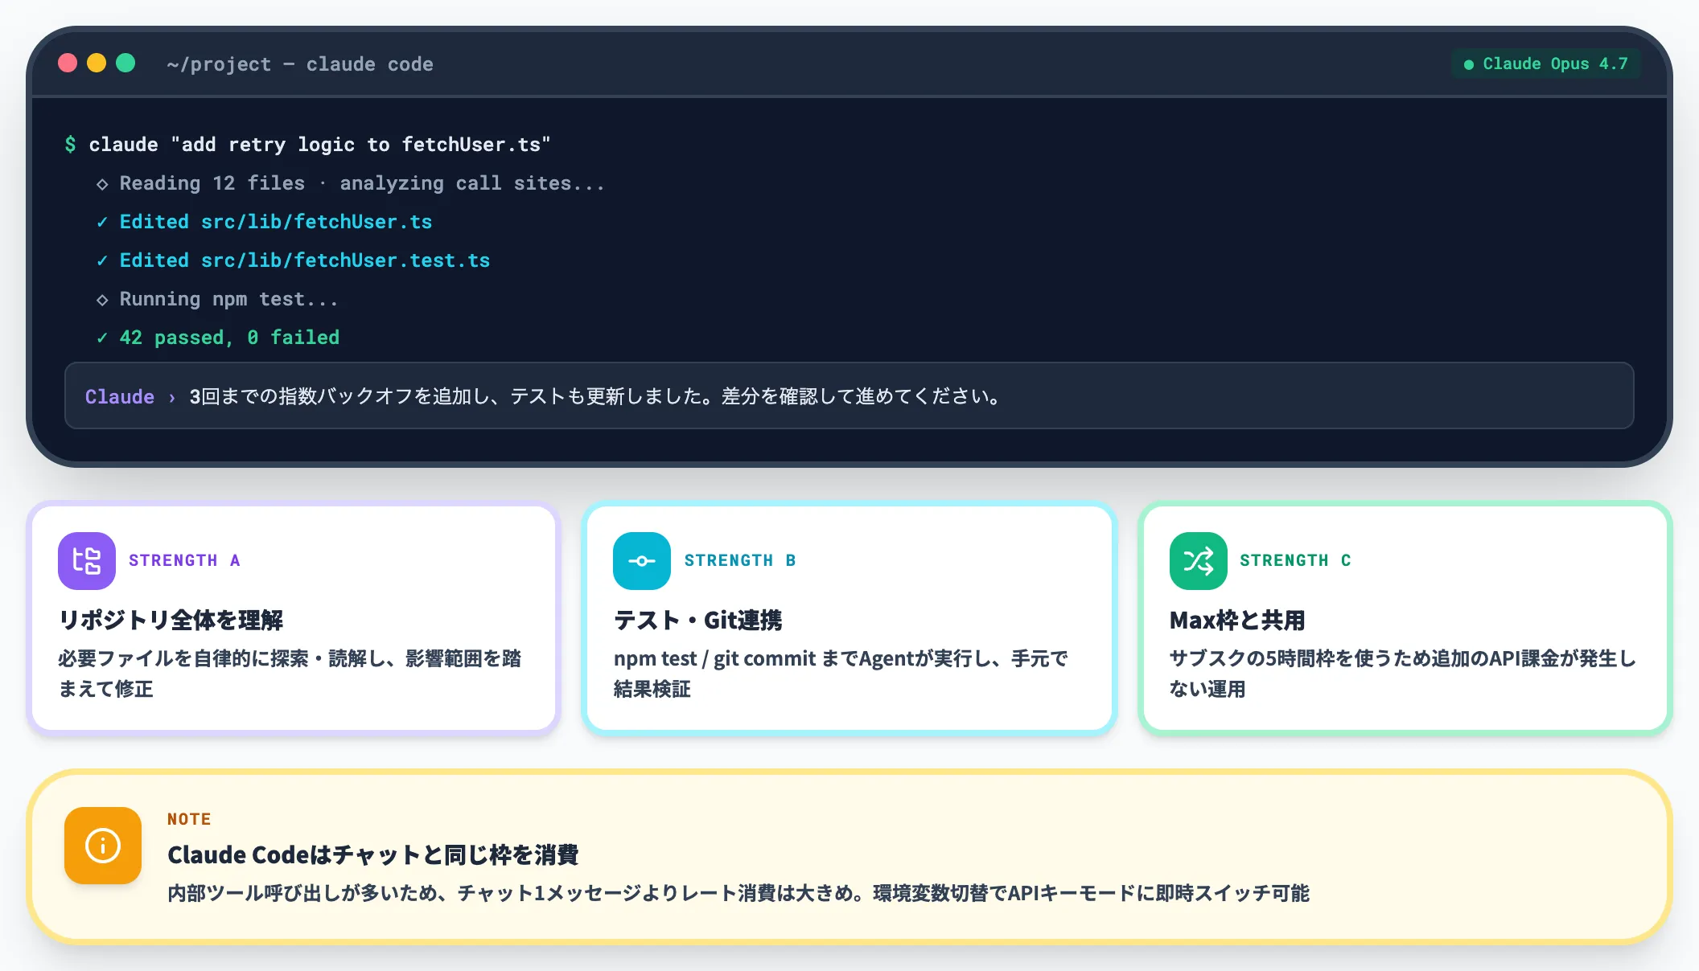The image size is (1699, 971).
Task: Click the checkmark beside 'Edited src/lib/fetchUser.ts'
Action: pyautogui.click(x=102, y=223)
